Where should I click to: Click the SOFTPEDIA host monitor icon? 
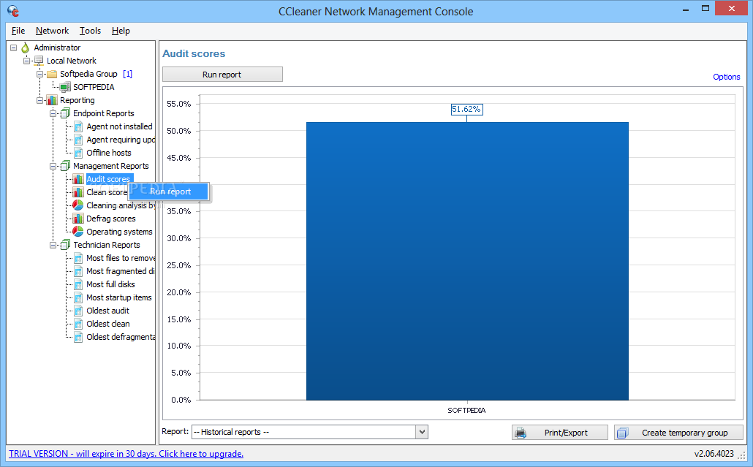tap(65, 87)
